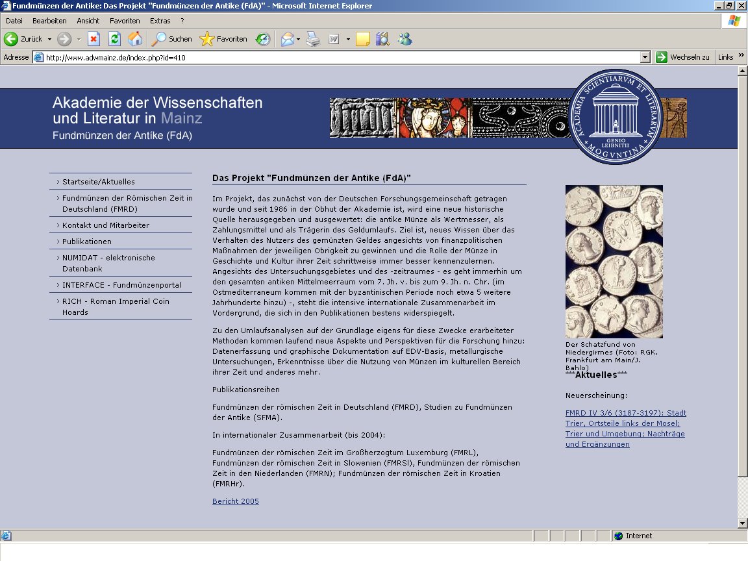
Task: Select NUMIDAT - elektronische Datenbank navigation item
Action: coord(121,263)
